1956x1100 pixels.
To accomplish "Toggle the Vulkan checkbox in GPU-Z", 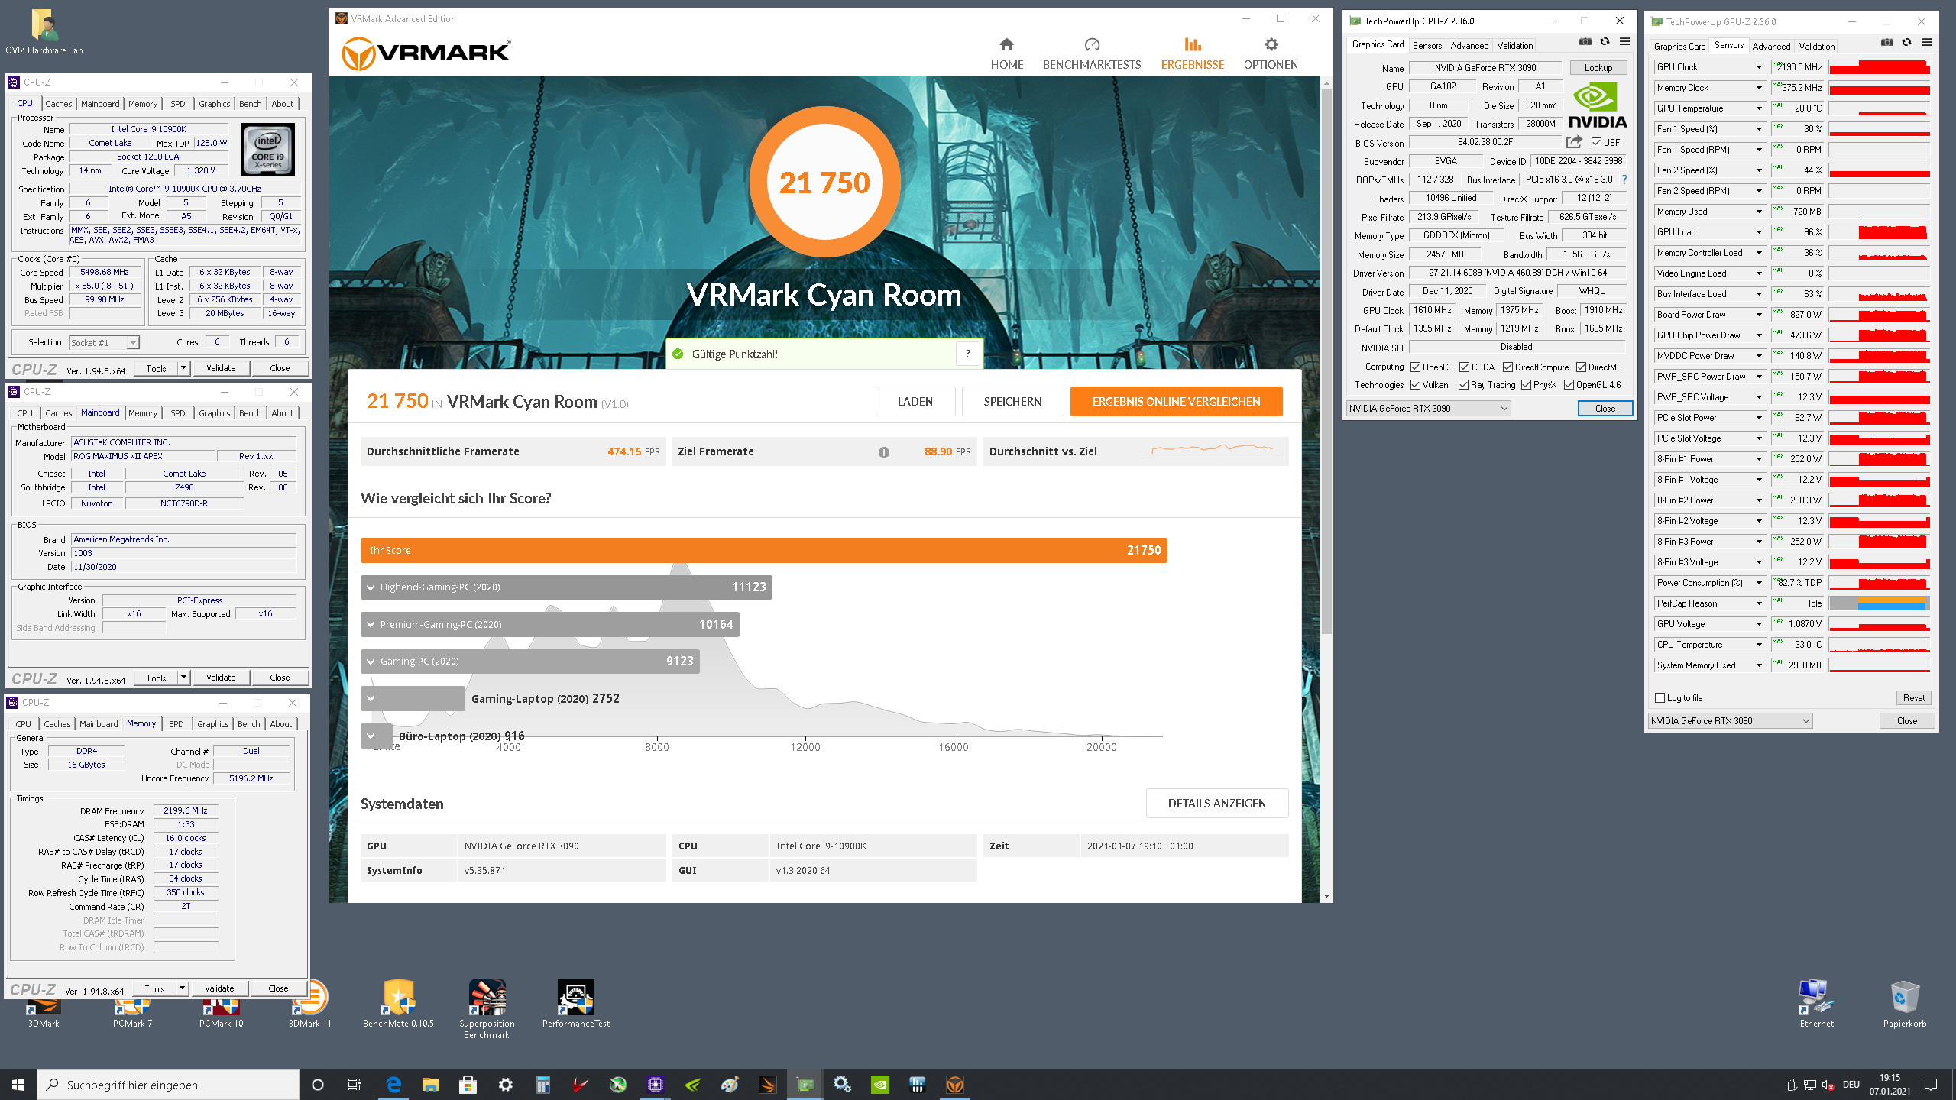I will pyautogui.click(x=1415, y=385).
